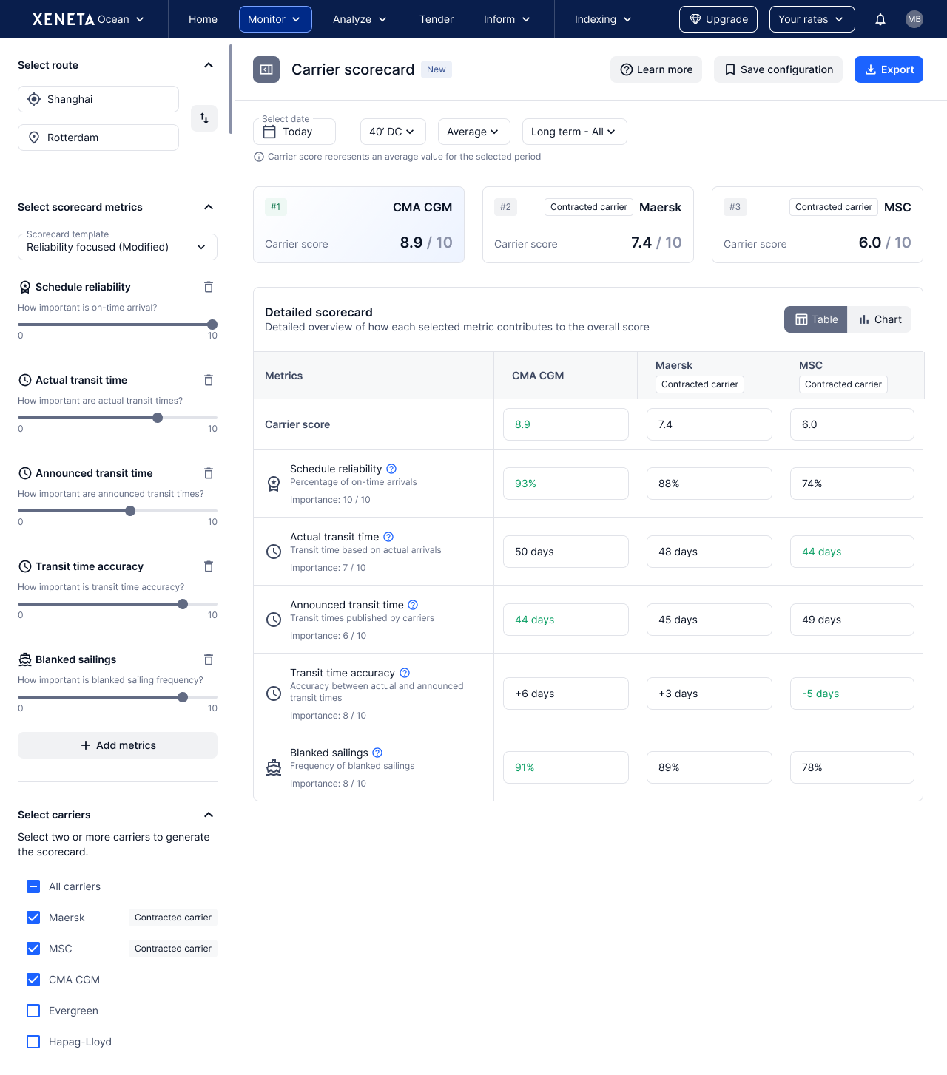Screen dimensions: 947x1075
Task: Tick the Hapag-Lloyd checkbox
Action: coord(33,1042)
